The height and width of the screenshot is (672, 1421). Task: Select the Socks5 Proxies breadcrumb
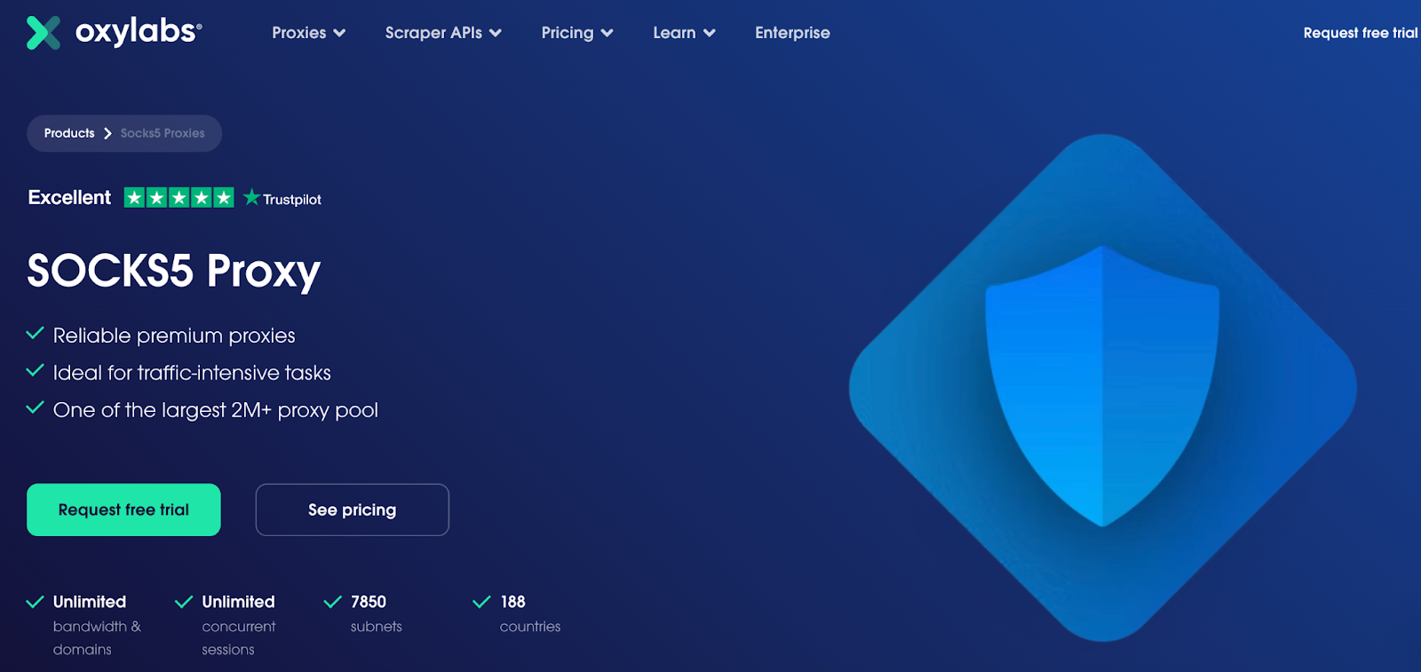(x=163, y=133)
